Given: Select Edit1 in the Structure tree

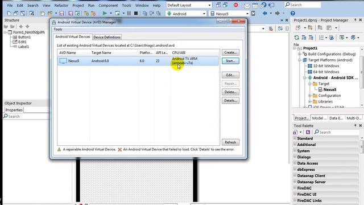Looking at the screenshot, I should (x=22, y=42).
